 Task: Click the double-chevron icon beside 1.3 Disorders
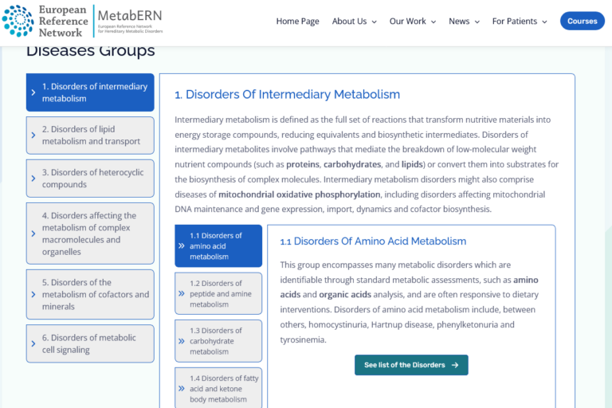point(182,341)
